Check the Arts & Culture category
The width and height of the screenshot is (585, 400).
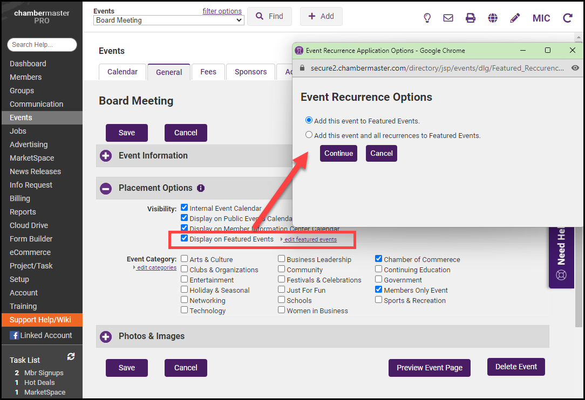click(x=185, y=259)
